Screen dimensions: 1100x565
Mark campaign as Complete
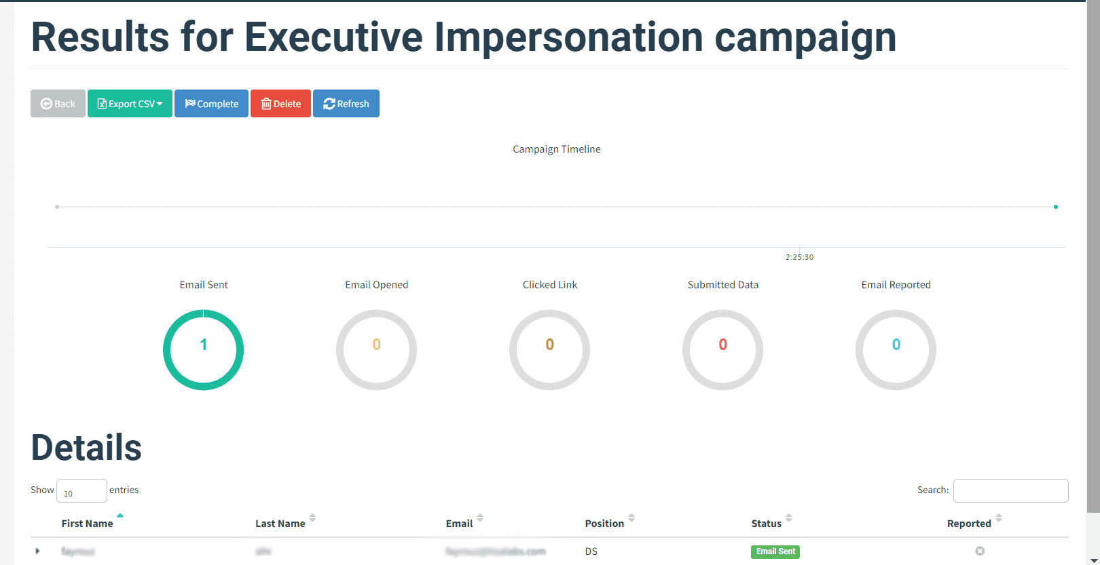point(211,104)
